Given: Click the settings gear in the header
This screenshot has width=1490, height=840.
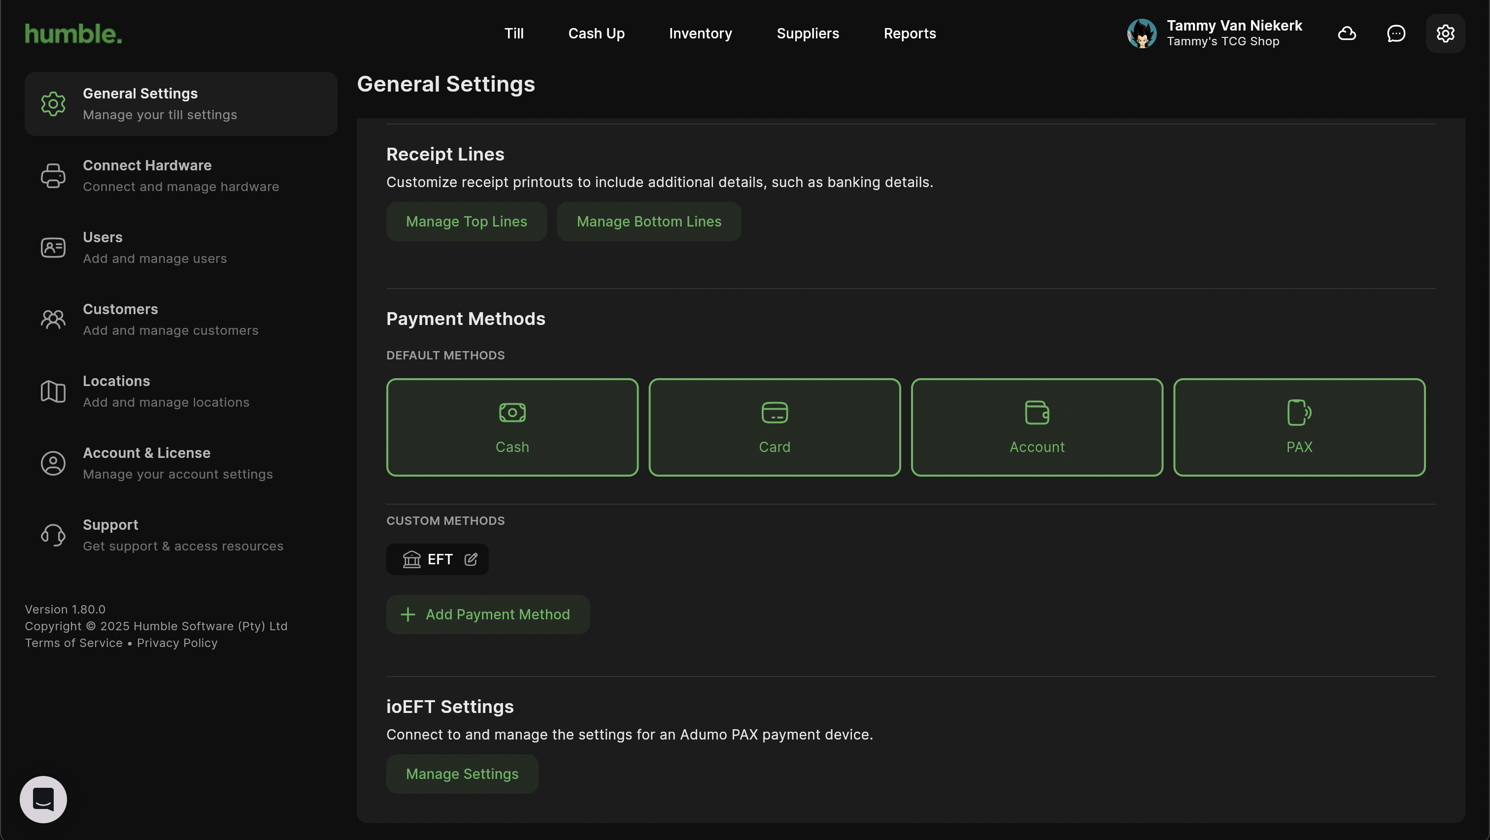Looking at the screenshot, I should [x=1445, y=33].
